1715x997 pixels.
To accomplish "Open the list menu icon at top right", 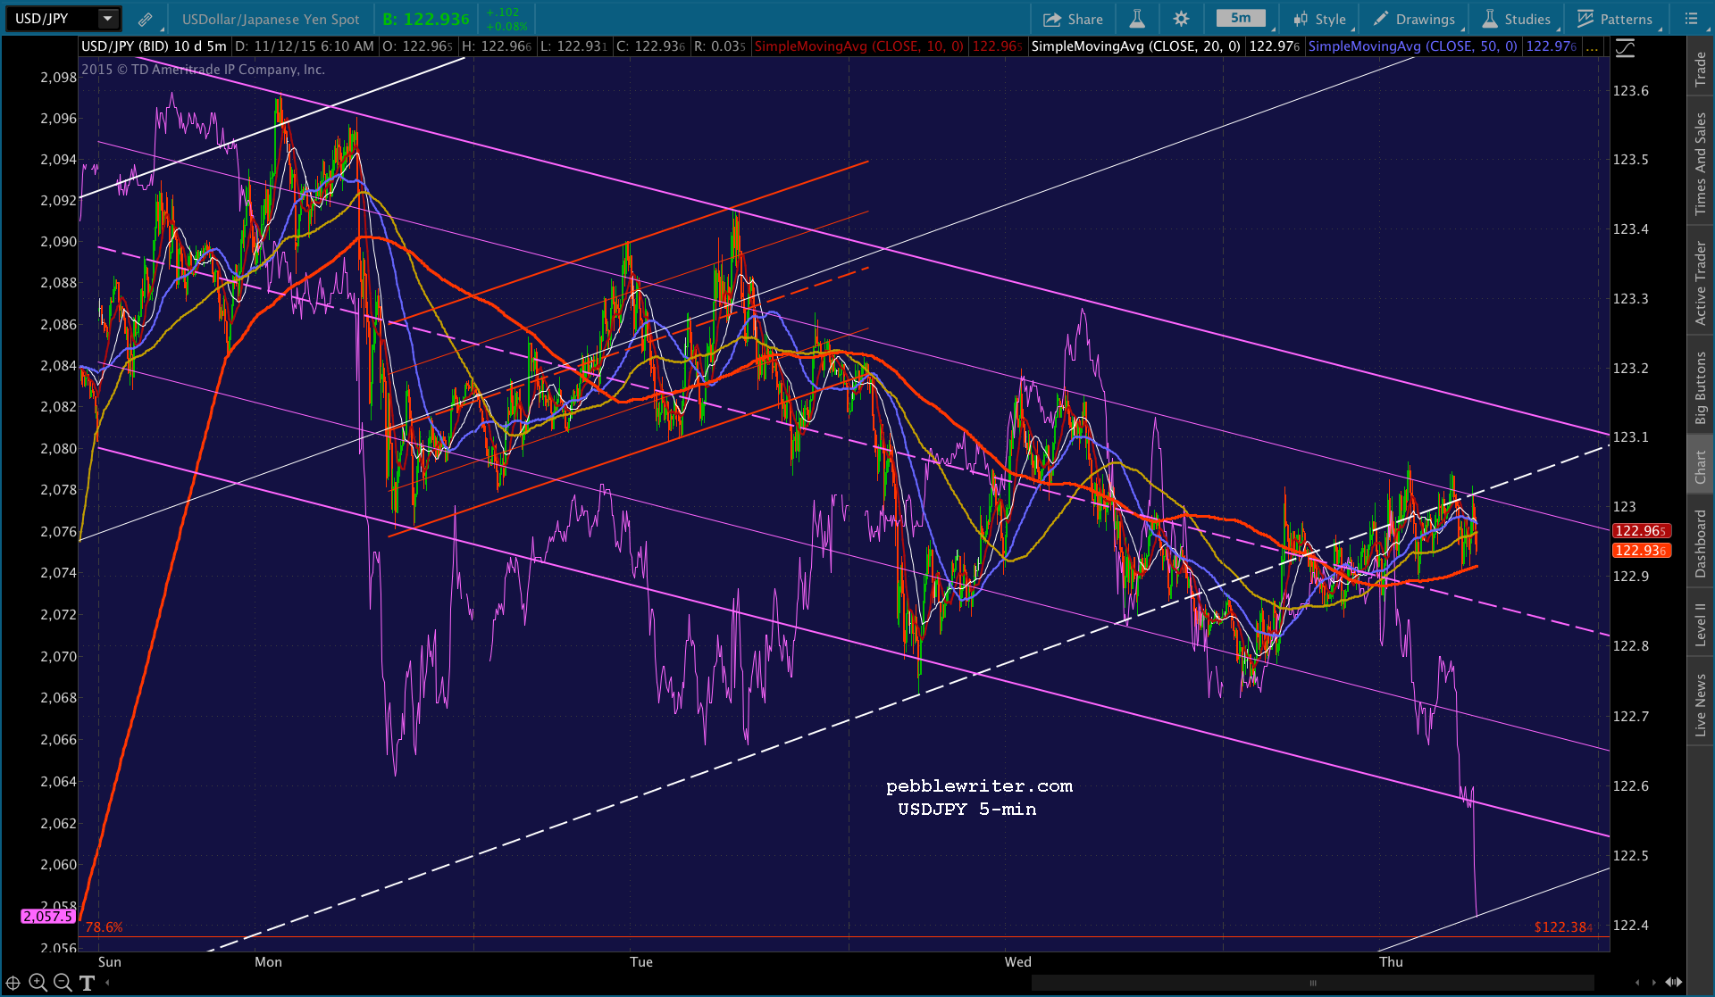I will pyautogui.click(x=1691, y=19).
